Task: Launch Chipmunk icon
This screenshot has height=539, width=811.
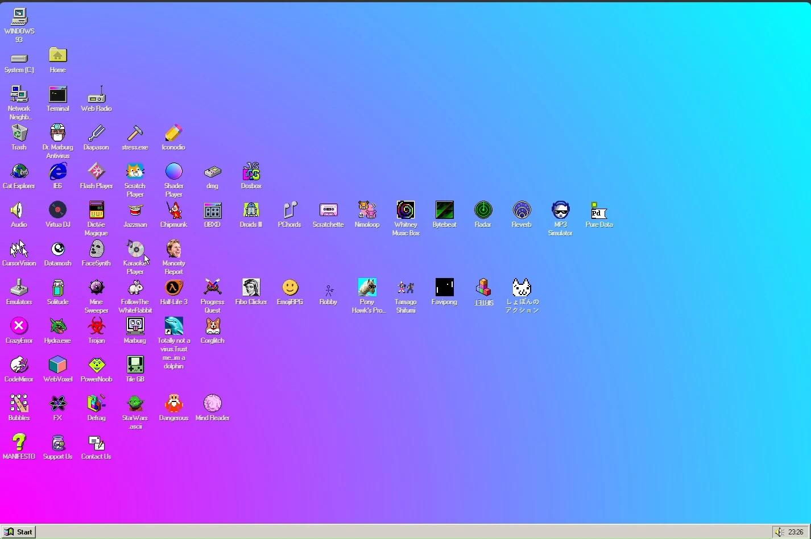Action: point(173,210)
